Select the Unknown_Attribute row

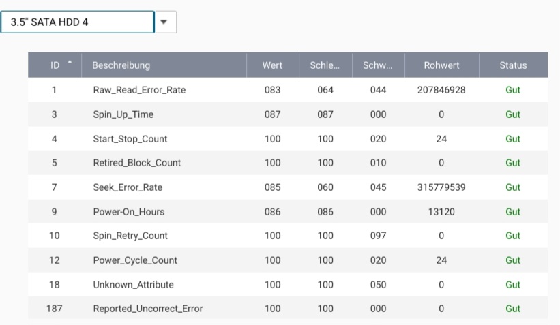point(133,284)
